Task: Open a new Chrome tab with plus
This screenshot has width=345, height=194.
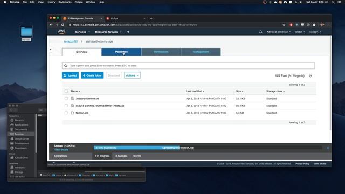Action: pyautogui.click(x=151, y=18)
